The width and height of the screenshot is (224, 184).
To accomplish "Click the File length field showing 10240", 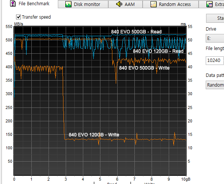I will tap(215, 60).
